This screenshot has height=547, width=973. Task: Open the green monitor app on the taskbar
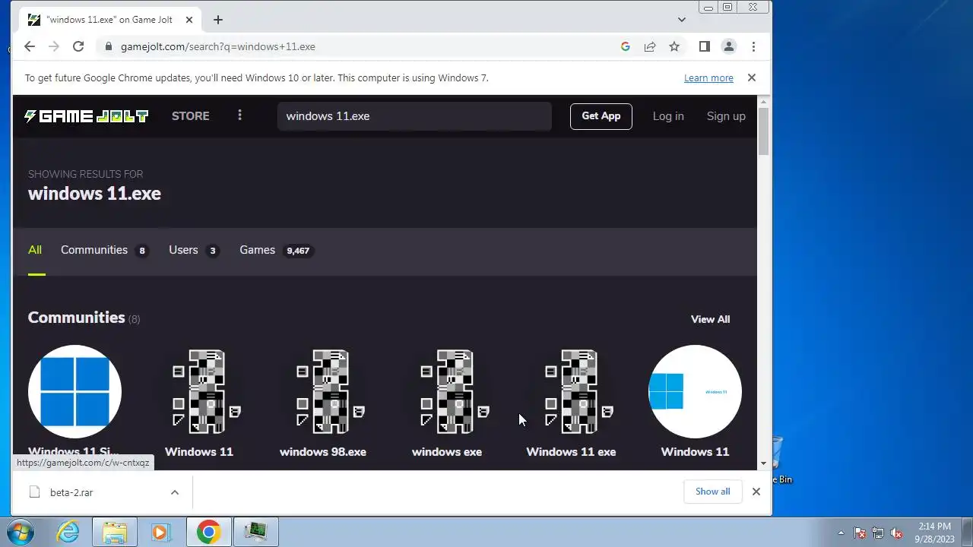pyautogui.click(x=255, y=532)
